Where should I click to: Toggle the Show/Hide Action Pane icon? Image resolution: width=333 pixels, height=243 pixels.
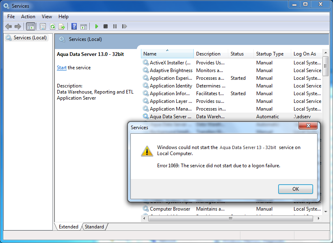coord(84,26)
